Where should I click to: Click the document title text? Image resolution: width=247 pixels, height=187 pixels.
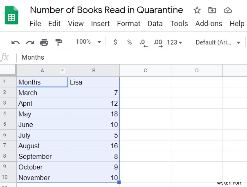(107, 10)
